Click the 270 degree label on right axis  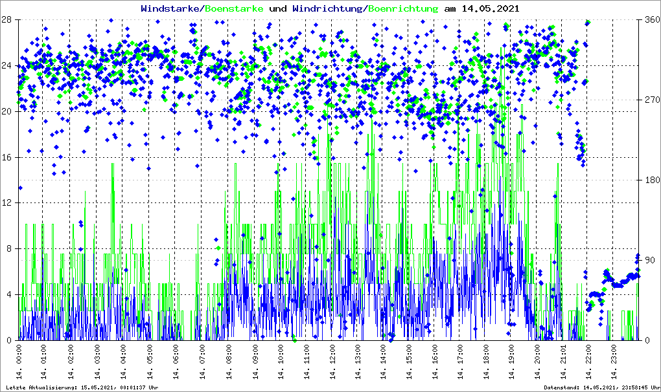click(650, 100)
